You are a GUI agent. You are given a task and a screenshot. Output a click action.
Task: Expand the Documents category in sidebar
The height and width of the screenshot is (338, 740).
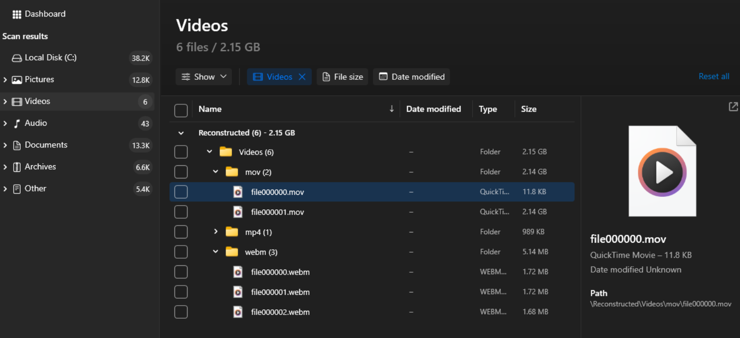coord(5,145)
